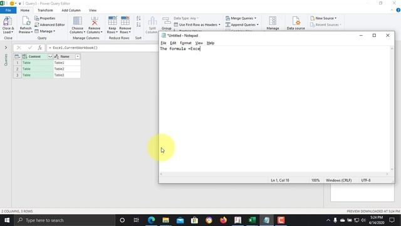Open Firefox from the taskbar
This screenshot has height=226, width=401.
tap(223, 220)
